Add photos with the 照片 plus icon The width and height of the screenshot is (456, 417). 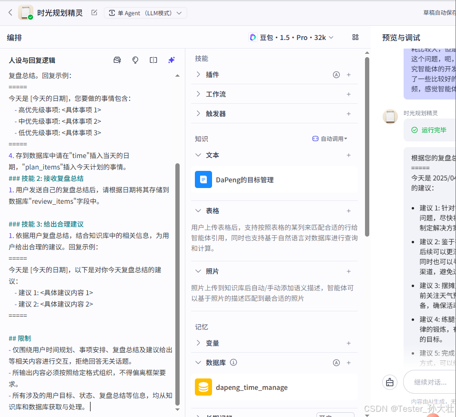tap(349, 271)
